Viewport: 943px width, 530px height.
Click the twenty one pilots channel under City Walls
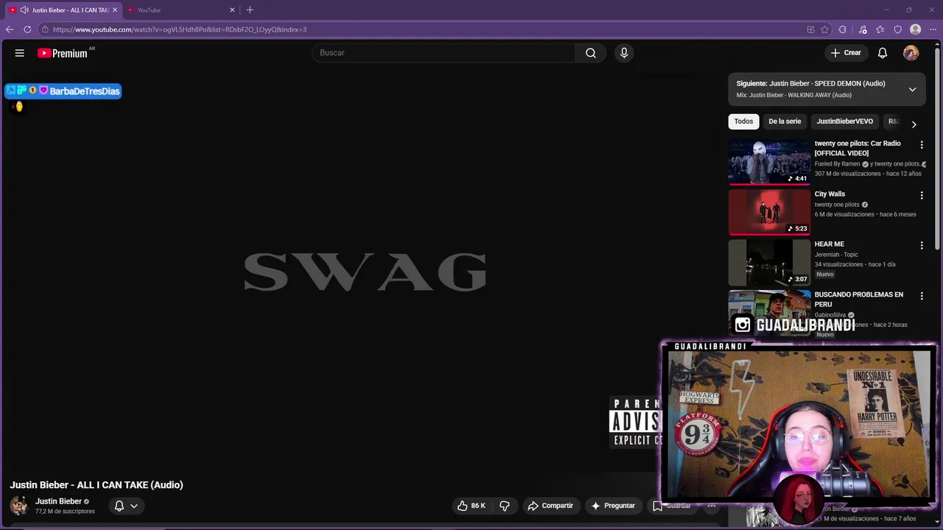(836, 205)
